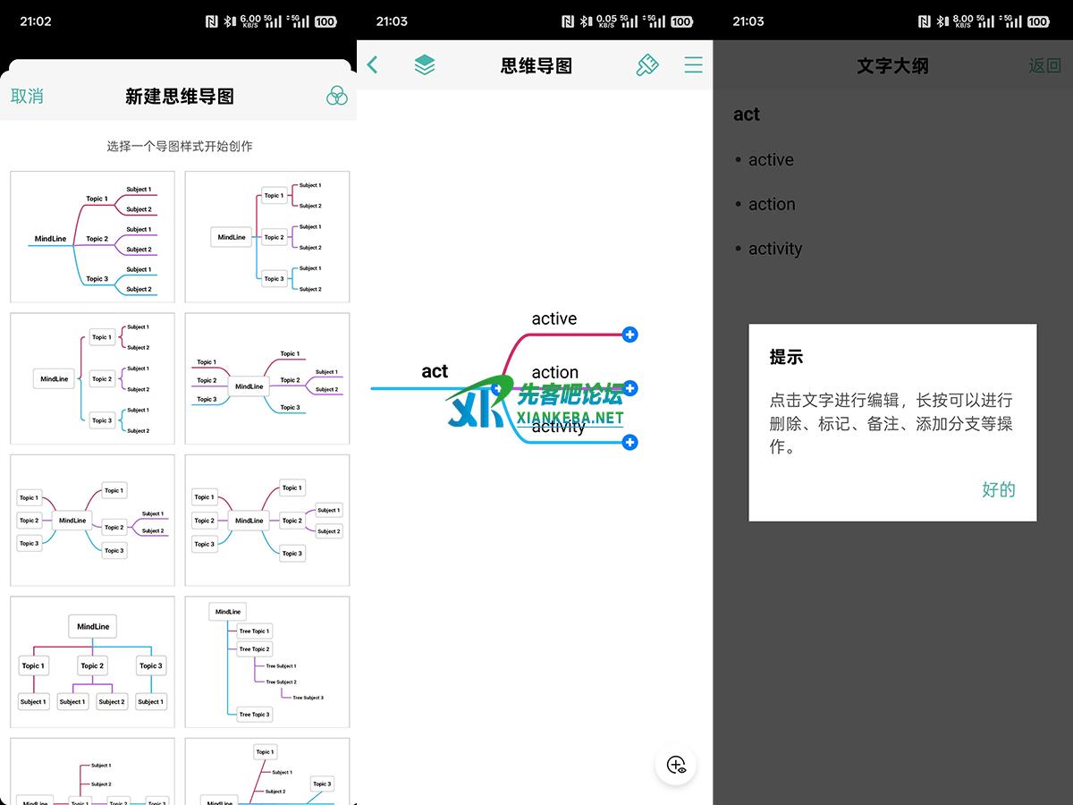This screenshot has height=805, width=1073.
Task: Tap the activity item in text outline
Action: point(774,249)
